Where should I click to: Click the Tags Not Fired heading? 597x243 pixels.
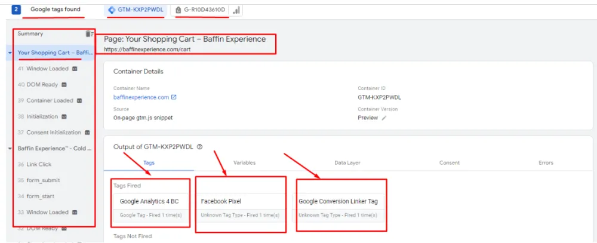133,236
